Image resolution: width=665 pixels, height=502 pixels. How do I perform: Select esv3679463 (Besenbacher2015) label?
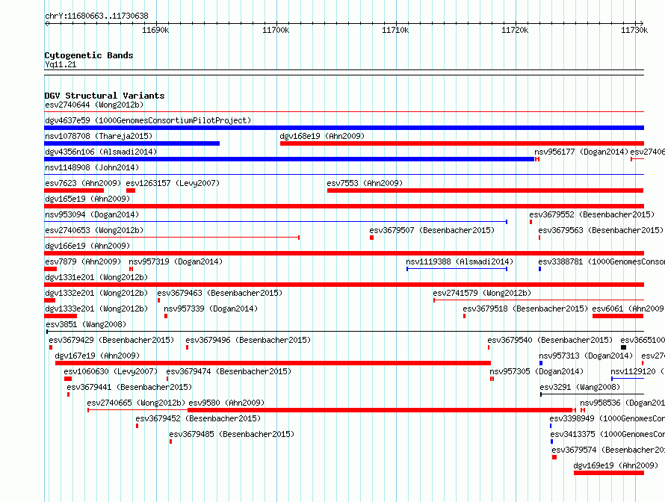pos(220,293)
